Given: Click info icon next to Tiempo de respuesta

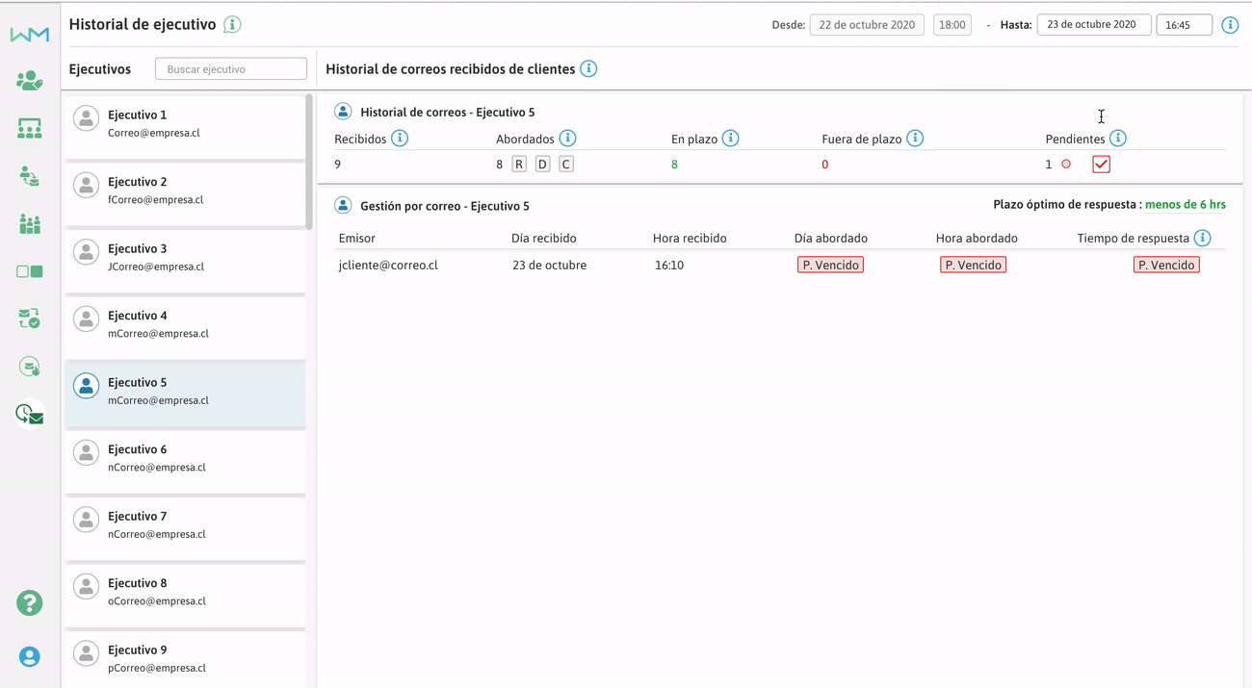Looking at the screenshot, I should click(1202, 238).
